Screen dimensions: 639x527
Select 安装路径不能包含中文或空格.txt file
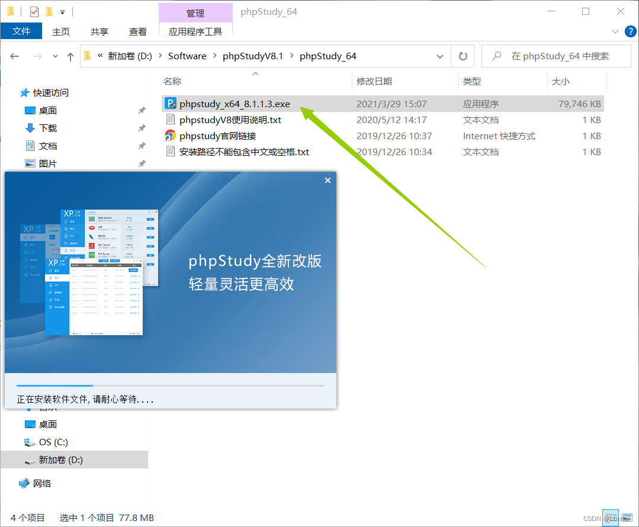[244, 152]
